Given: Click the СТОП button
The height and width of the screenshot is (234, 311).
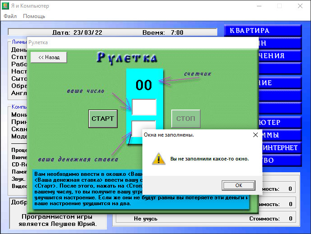Looking at the screenshot, I should (x=186, y=119).
